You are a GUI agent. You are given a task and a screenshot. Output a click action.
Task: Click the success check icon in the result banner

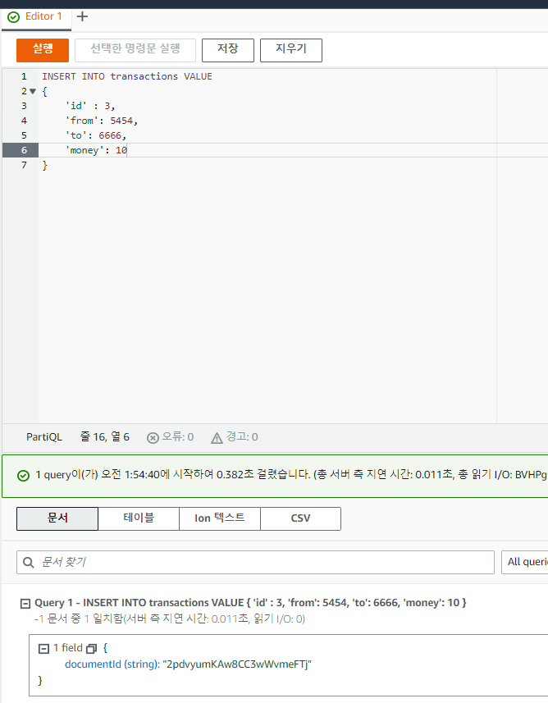pos(23,476)
